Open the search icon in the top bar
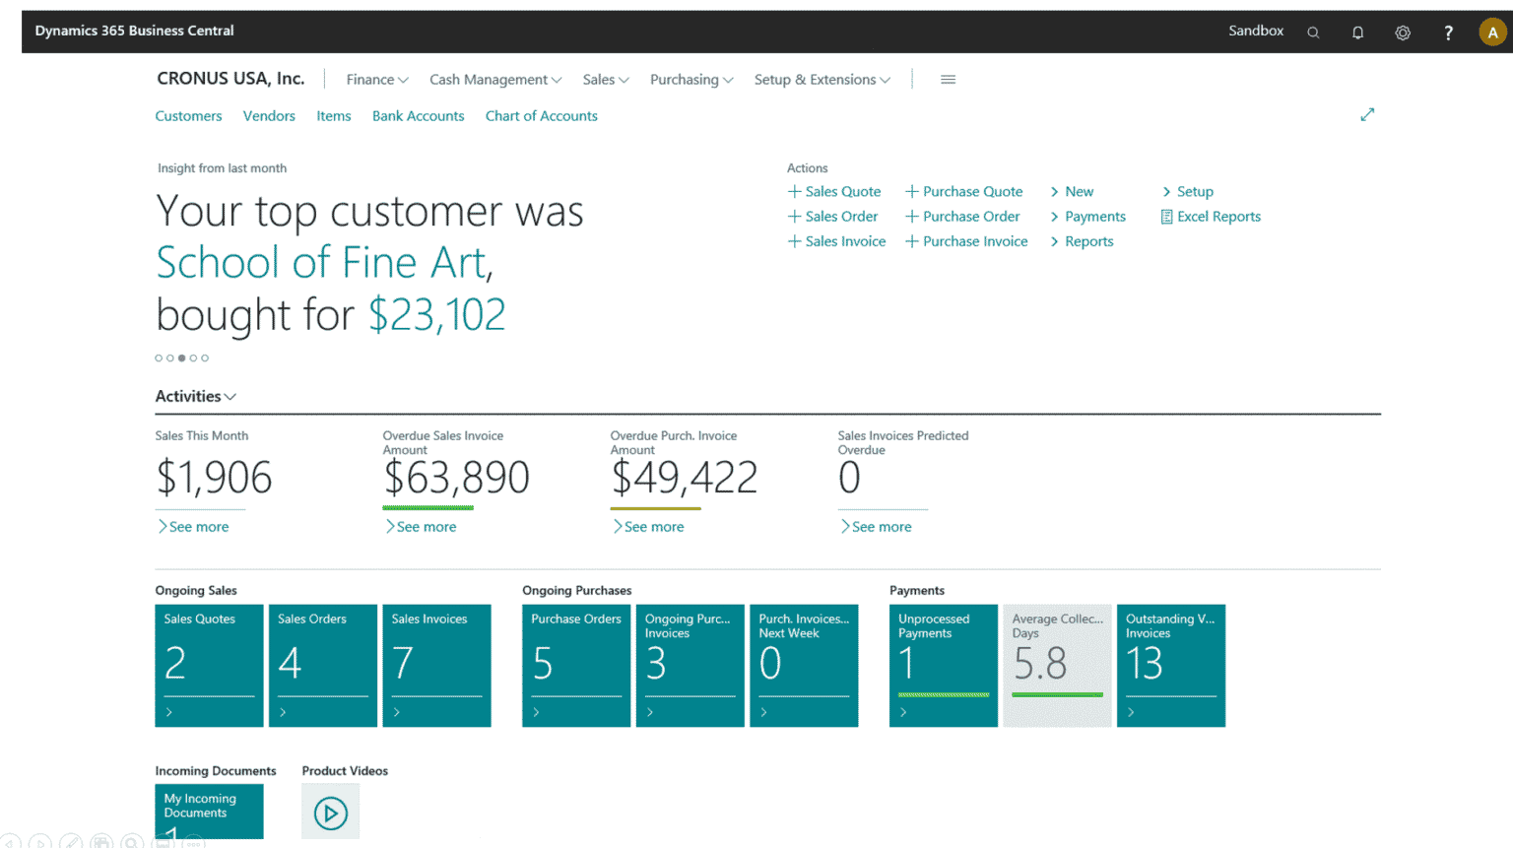Image resolution: width=1513 pixels, height=848 pixels. click(x=1313, y=32)
